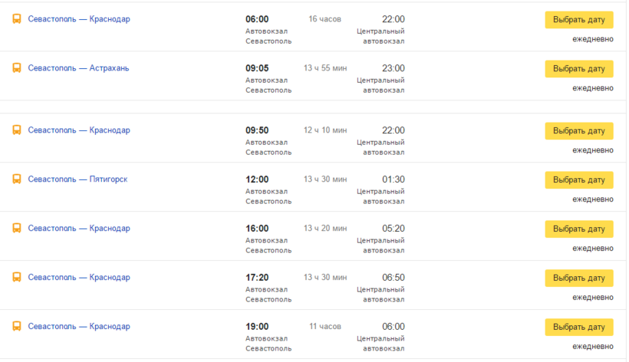
Task: Choose date for the 09:50 departure
Action: (579, 130)
